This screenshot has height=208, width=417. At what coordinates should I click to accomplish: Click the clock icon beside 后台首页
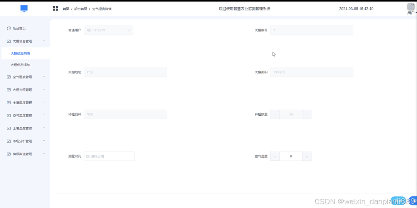pyautogui.click(x=9, y=28)
